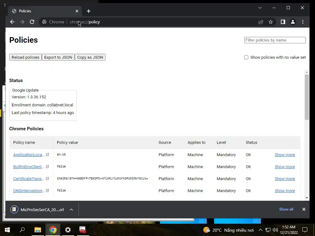Click the weather widget showing 20°C
The width and height of the screenshot is (315, 236).
tap(229, 230)
